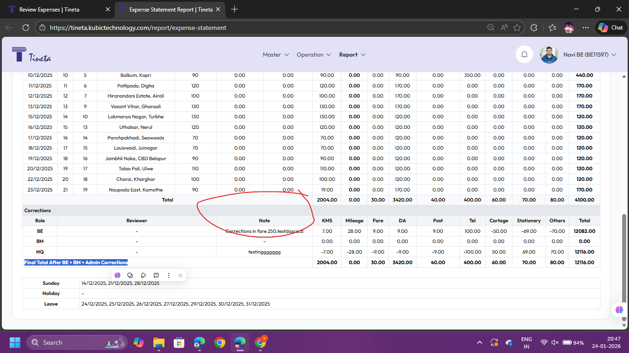This screenshot has height=353, width=629.
Task: Click the notification bell icon
Action: click(x=524, y=55)
